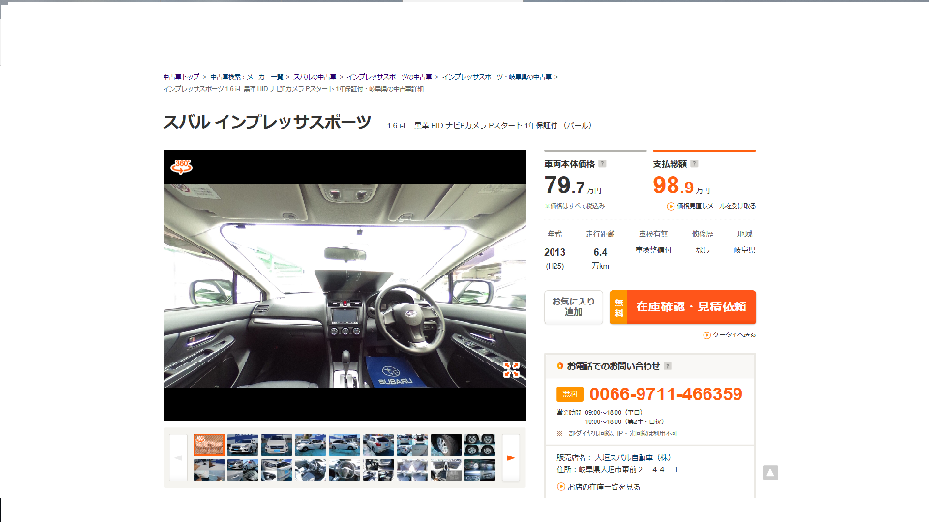Screen dimensions: 929x522
Task: Select the sixth top-row rear-view thumbnail
Action: click(378, 445)
